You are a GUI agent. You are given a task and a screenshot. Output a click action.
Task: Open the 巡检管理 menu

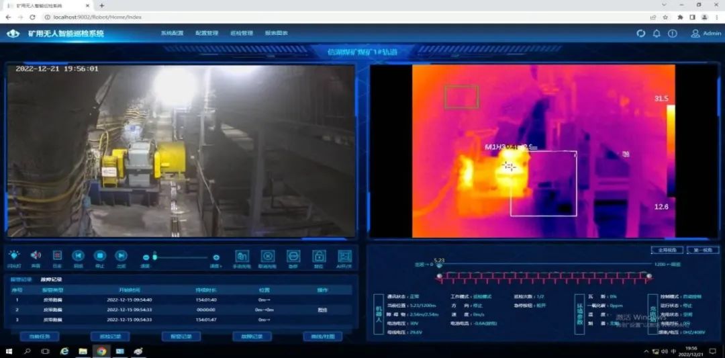pos(242,34)
